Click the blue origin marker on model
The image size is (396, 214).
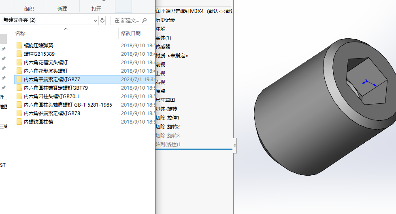(366, 81)
